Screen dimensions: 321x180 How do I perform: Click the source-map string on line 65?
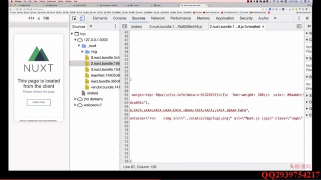click(190, 110)
